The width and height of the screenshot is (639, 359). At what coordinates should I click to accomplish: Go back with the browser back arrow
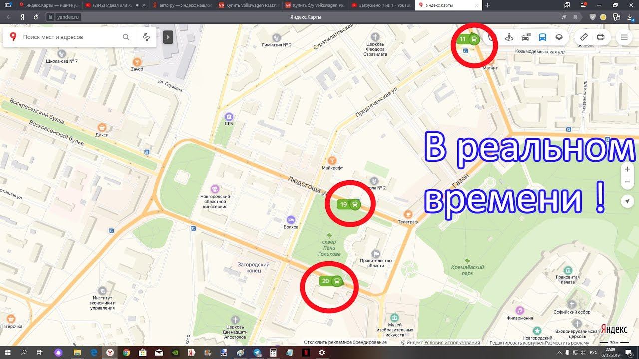point(9,17)
